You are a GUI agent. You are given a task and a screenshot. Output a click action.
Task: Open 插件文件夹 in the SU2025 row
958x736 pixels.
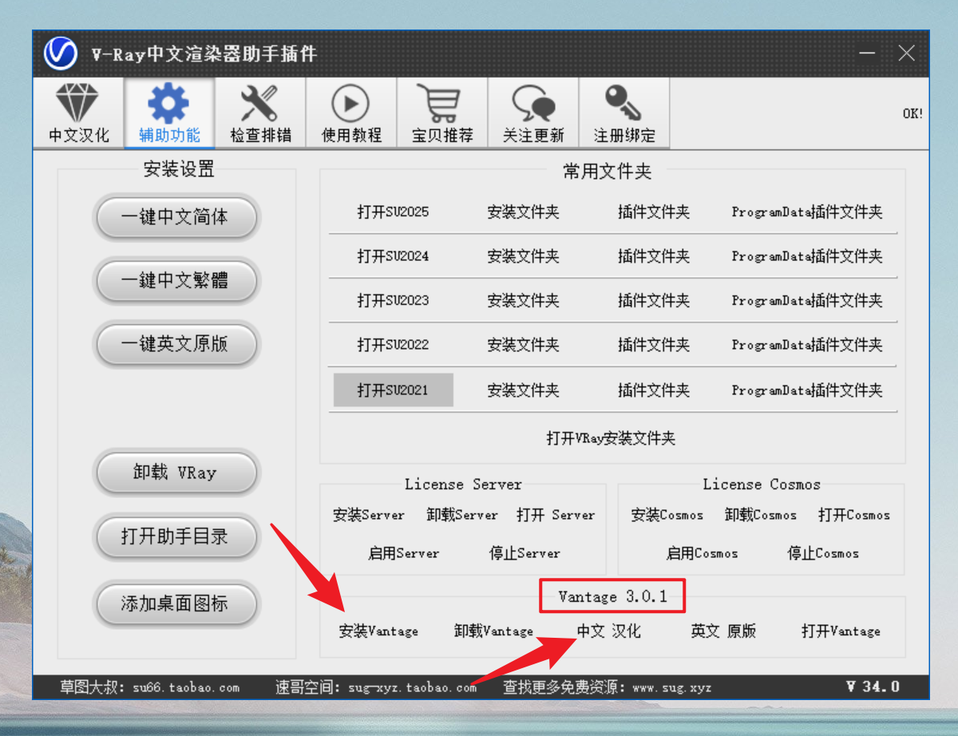(654, 212)
